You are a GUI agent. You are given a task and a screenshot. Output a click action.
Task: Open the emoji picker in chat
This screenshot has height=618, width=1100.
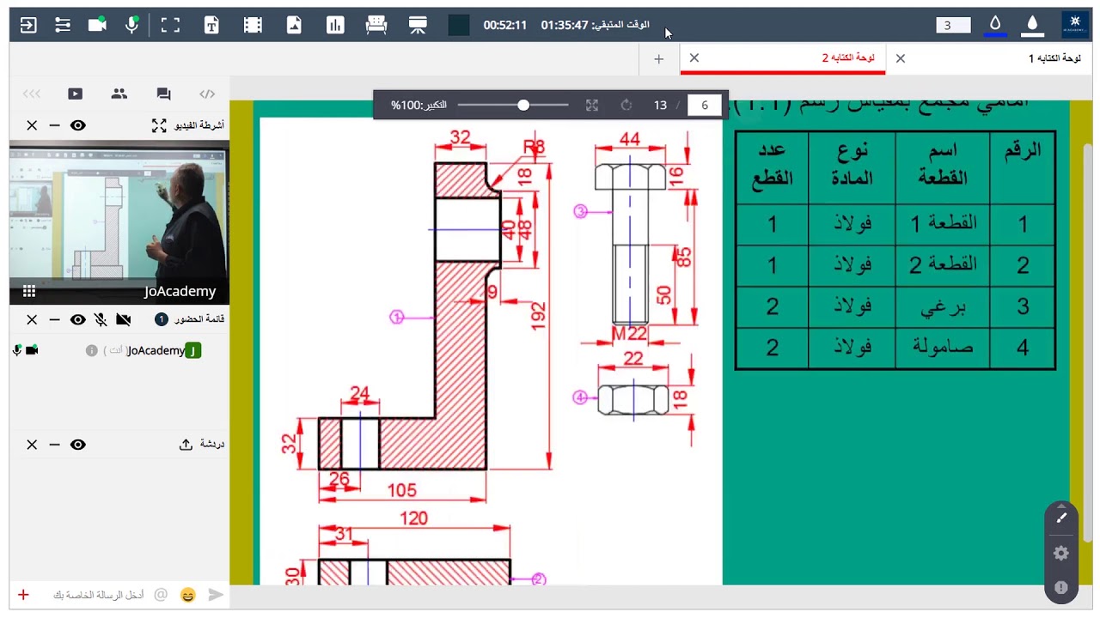[x=188, y=595]
